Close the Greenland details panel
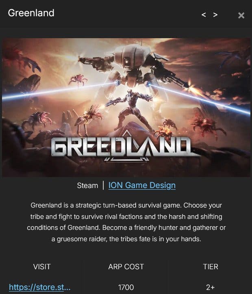 click(x=241, y=15)
